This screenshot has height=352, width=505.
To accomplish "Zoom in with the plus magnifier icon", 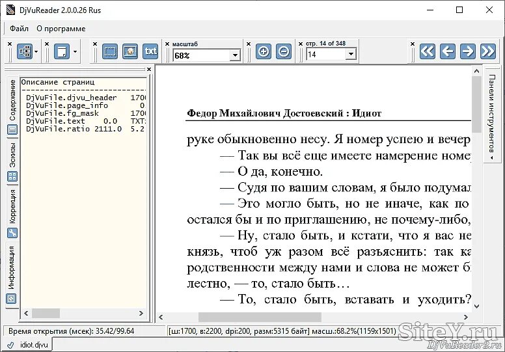I will point(264,51).
